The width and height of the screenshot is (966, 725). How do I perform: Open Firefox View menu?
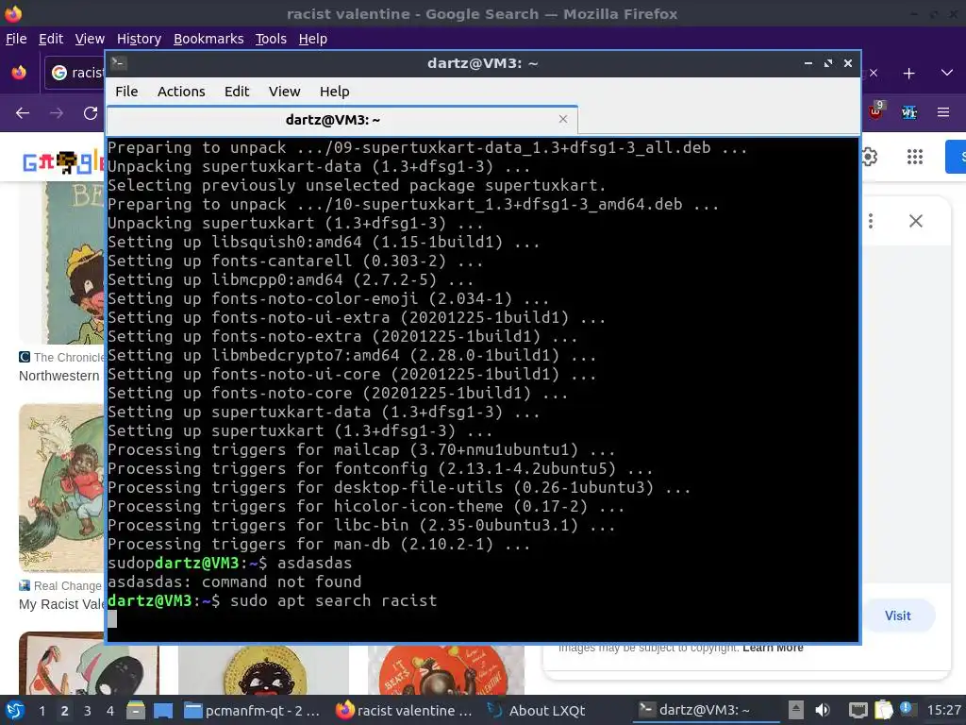90,39
